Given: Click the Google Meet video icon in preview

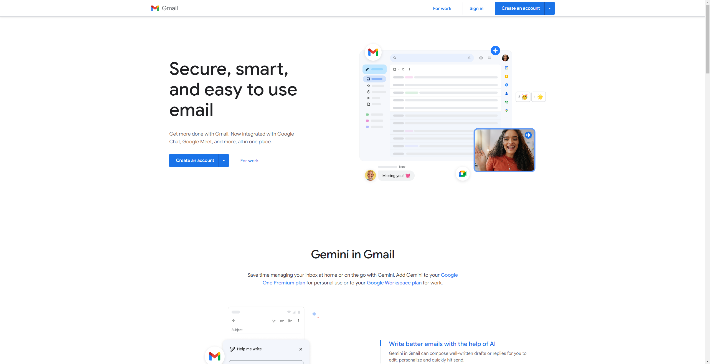Looking at the screenshot, I should click(x=463, y=174).
